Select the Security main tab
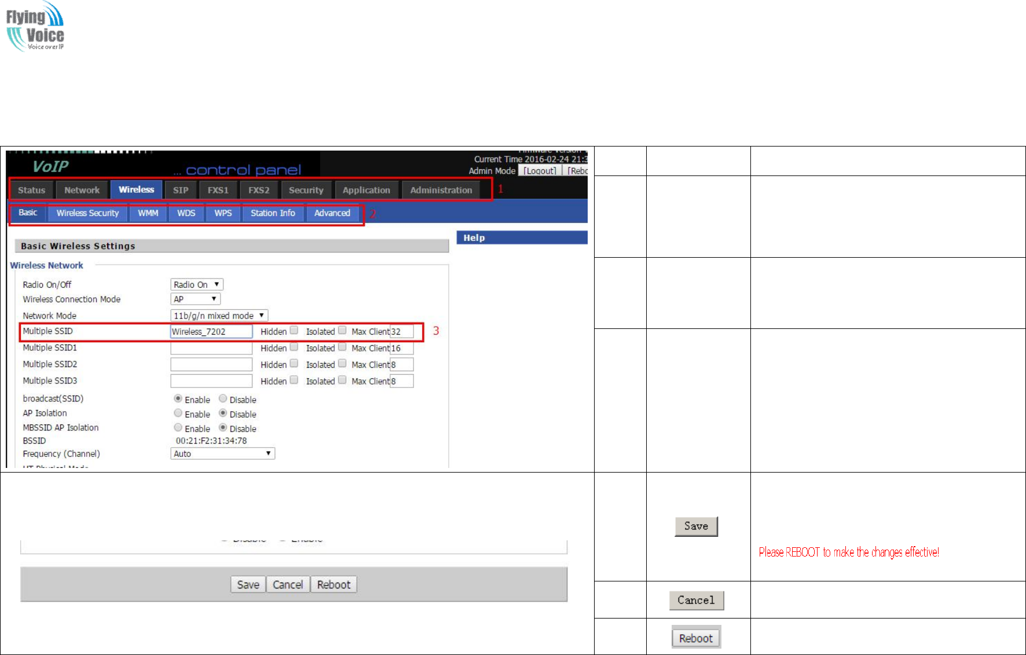The image size is (1026, 655). [x=306, y=190]
